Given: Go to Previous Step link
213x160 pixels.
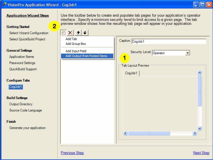Looking at the screenshot, I should (x=72, y=153).
